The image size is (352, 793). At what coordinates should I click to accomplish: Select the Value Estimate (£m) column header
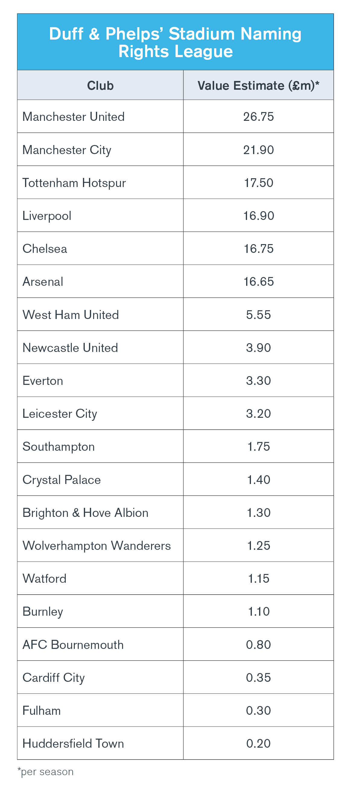pos(258,85)
